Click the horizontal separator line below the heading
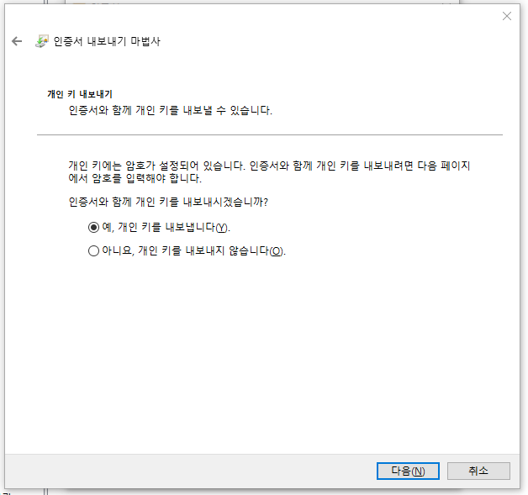The height and width of the screenshot is (495, 528). tap(269, 134)
